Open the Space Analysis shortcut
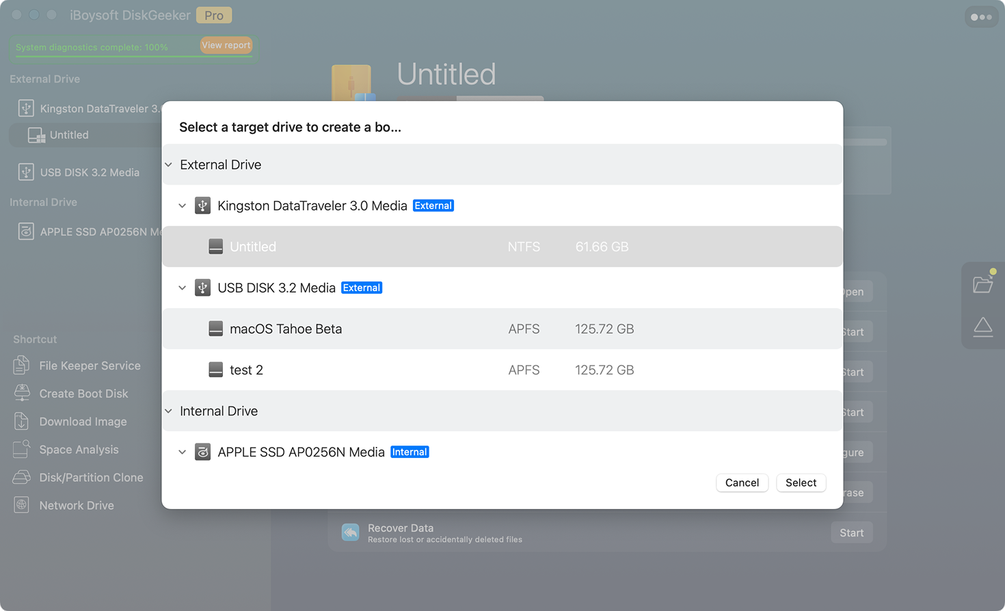The width and height of the screenshot is (1005, 611). coord(79,450)
